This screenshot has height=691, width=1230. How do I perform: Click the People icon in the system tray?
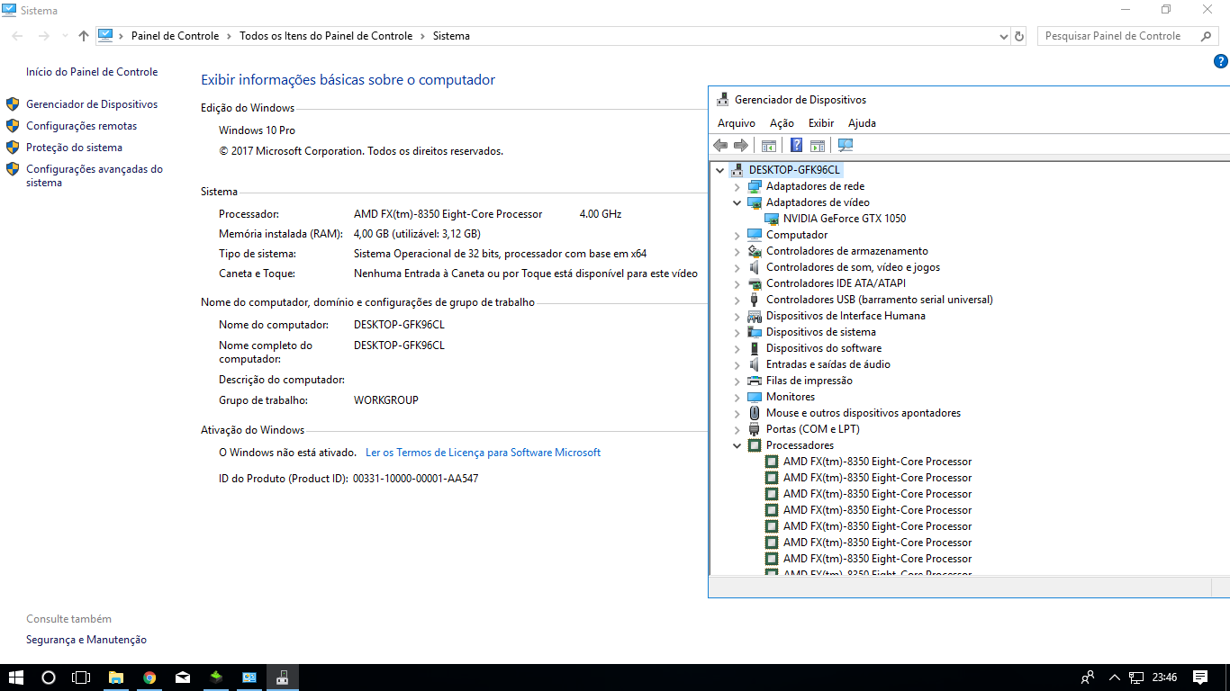tap(1088, 678)
